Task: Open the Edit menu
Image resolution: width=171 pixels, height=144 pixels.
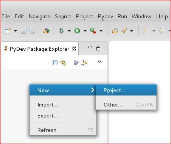Action: [x=19, y=16]
